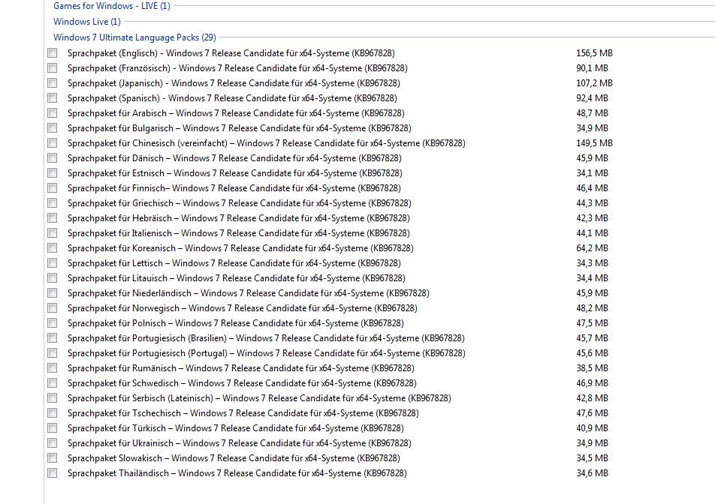The width and height of the screenshot is (715, 504).
Task: Click the 149,5 MB size value
Action: point(594,143)
